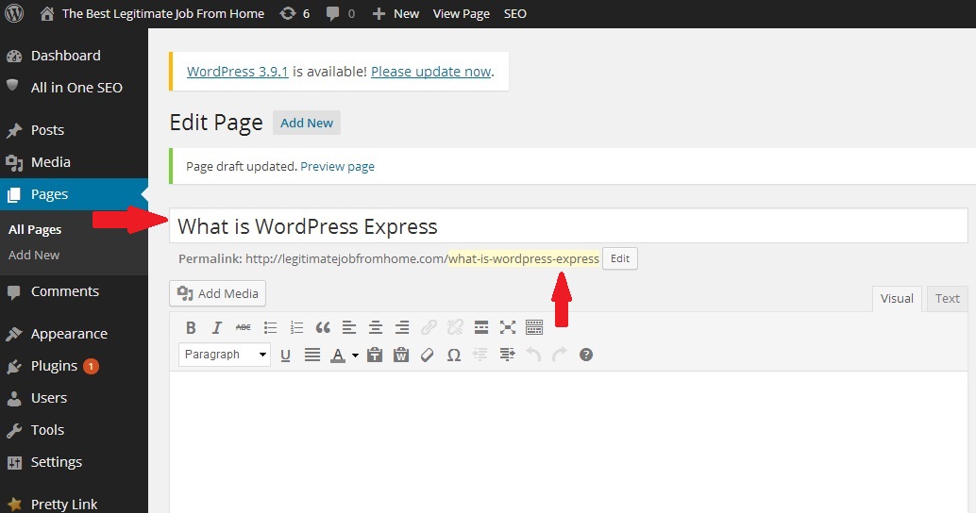976x513 pixels.
Task: Switch to the Text editor tab
Action: [x=948, y=299]
